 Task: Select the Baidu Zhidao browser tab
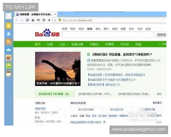36,14
